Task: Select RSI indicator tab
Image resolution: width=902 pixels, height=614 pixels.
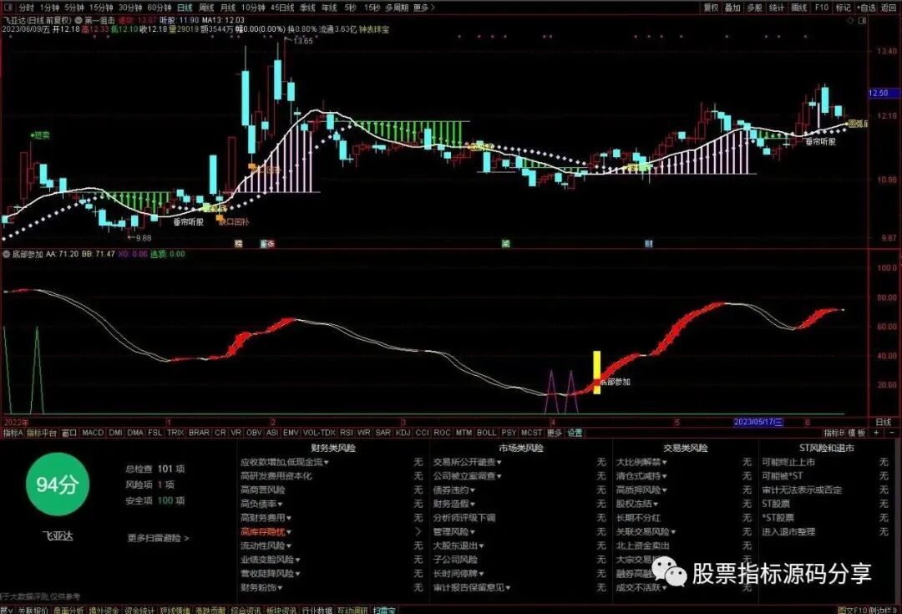Action: 347,432
